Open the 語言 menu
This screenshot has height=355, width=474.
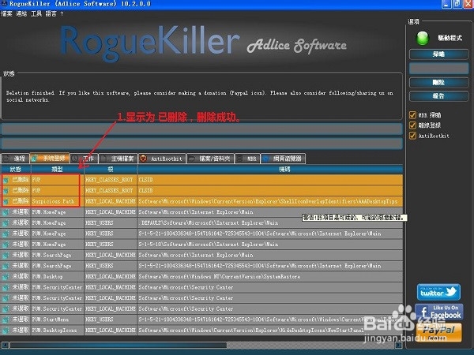[x=51, y=13]
